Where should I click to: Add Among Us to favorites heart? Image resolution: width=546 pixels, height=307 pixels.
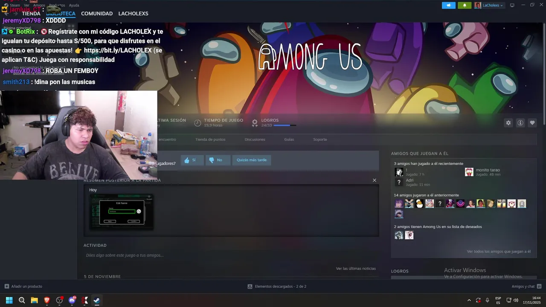[x=532, y=123]
